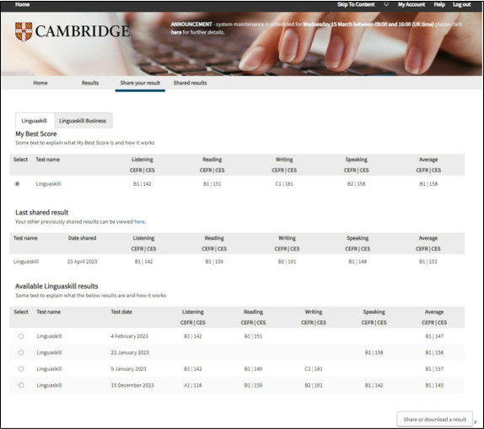This screenshot has width=484, height=429.
Task: Open the Share your result tab
Action: point(140,83)
